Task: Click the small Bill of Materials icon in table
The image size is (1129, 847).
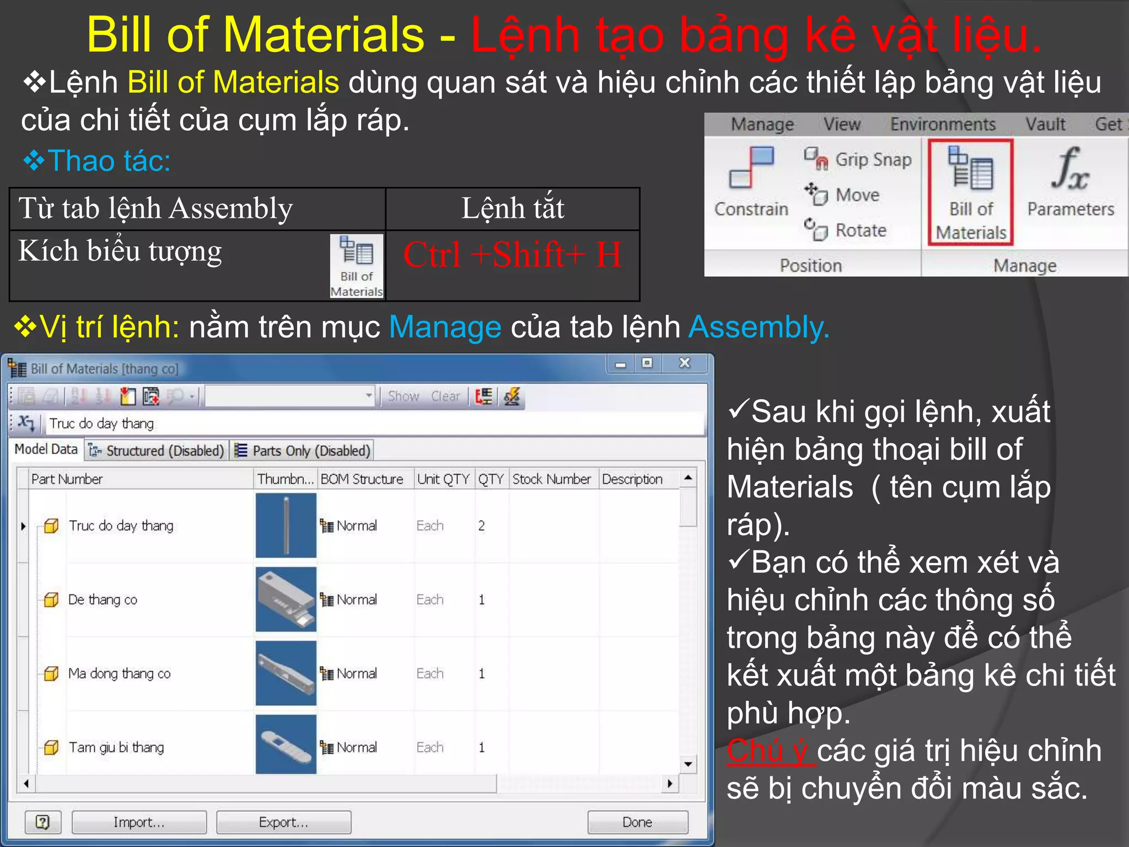Action: 357,266
